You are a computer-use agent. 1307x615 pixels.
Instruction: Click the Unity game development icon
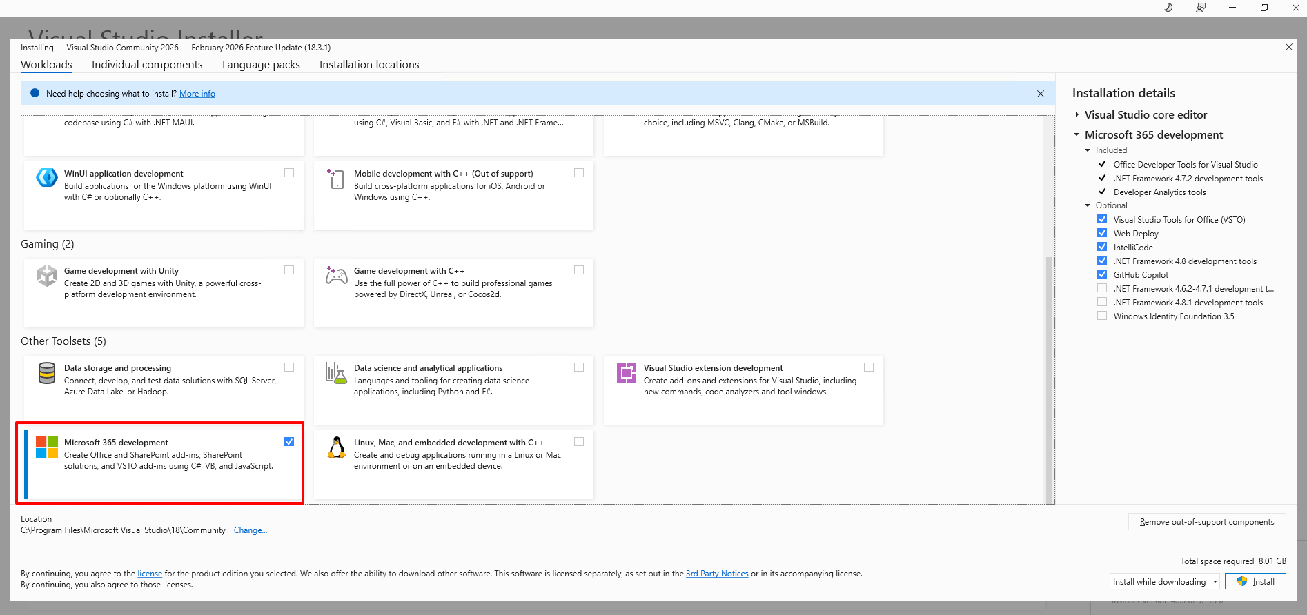point(47,275)
